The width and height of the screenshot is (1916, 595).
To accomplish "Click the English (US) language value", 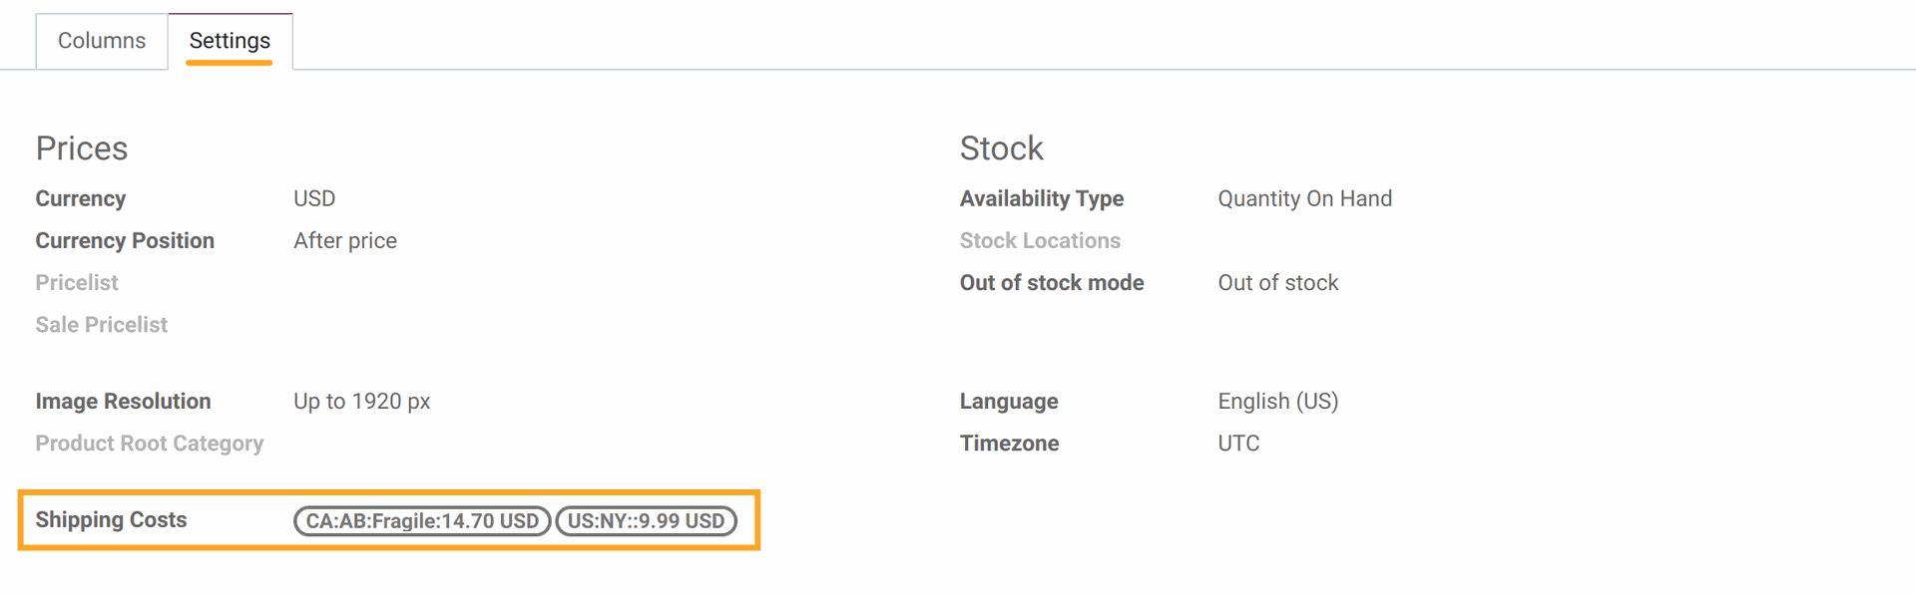I will [1278, 401].
